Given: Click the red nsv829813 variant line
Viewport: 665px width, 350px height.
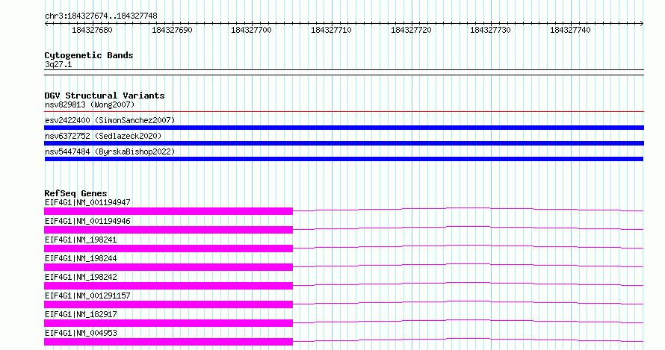Looking at the screenshot, I should 344,112.
